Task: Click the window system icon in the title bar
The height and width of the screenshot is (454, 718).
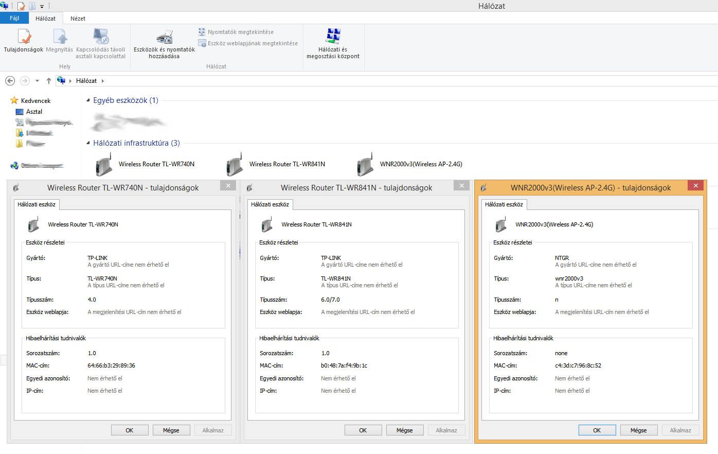Action: tap(5, 6)
